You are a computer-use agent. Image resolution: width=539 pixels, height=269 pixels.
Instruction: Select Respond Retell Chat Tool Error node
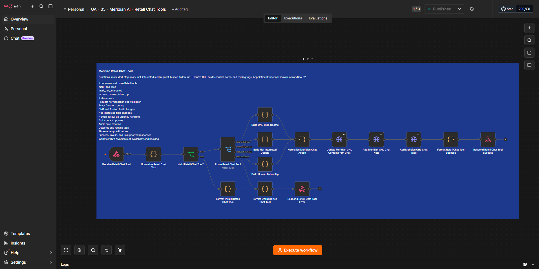302,189
